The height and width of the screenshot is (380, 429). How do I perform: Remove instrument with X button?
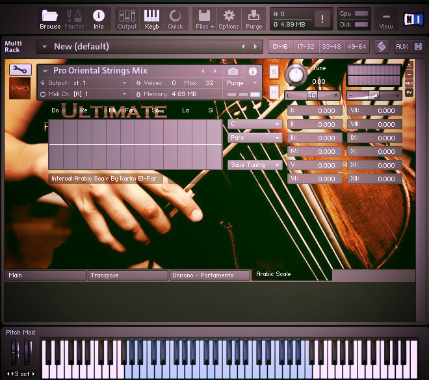point(409,66)
